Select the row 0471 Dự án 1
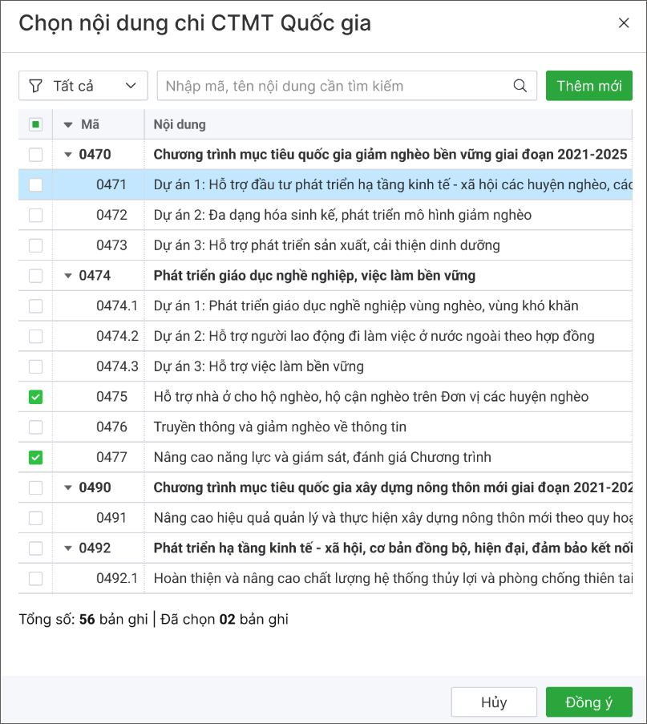Viewport: 647px width, 724px height. tap(385, 185)
